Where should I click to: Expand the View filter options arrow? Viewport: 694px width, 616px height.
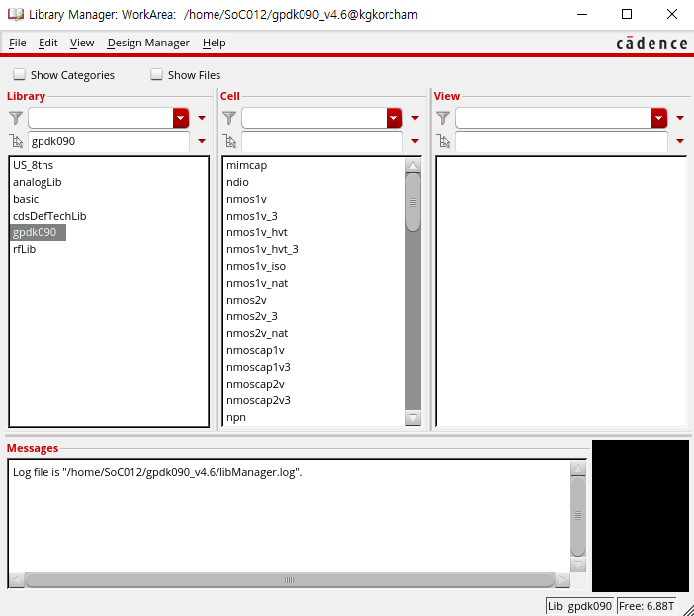click(x=680, y=118)
